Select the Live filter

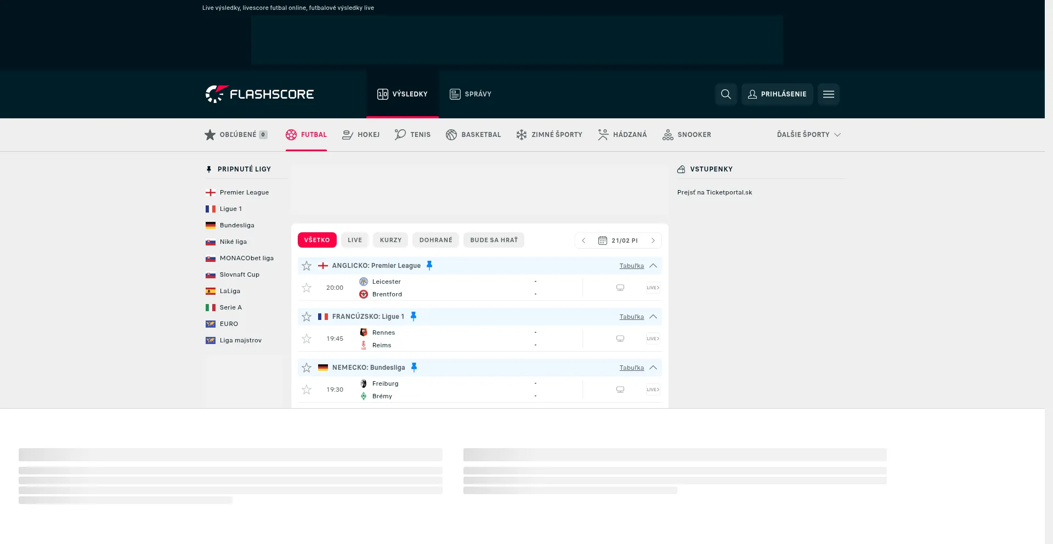355,240
